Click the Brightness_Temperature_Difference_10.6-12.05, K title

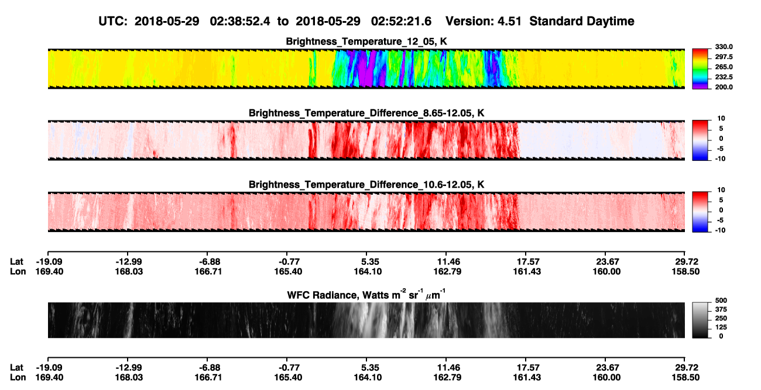[366, 185]
